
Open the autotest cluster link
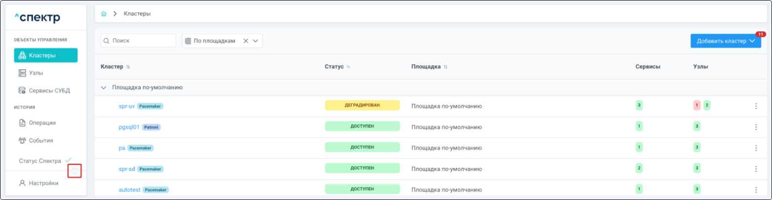129,190
